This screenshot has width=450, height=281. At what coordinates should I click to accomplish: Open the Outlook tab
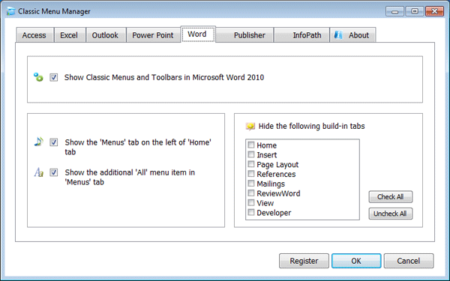tap(106, 35)
